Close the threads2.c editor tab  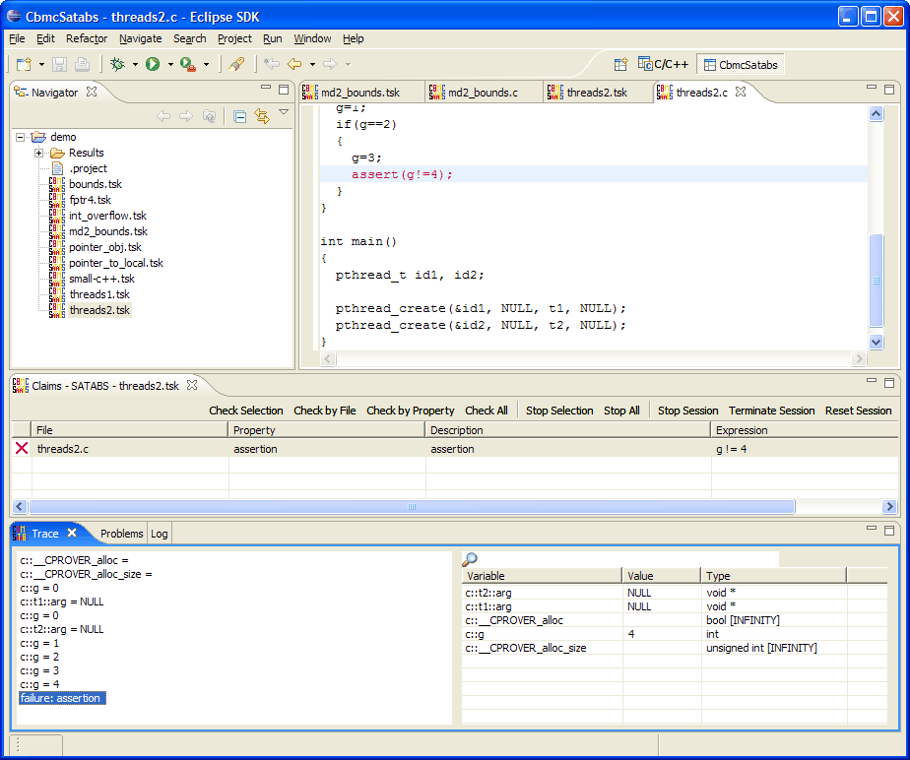(741, 92)
